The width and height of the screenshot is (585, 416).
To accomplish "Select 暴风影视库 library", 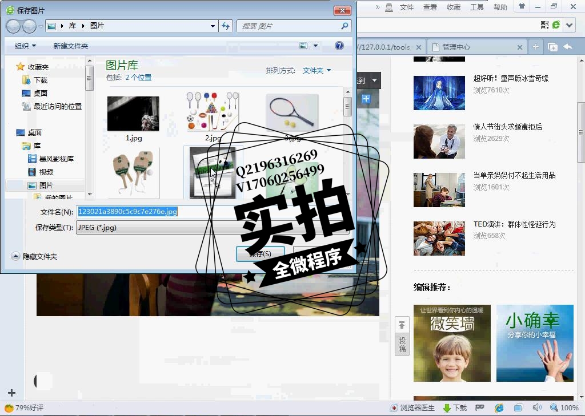I will click(57, 159).
